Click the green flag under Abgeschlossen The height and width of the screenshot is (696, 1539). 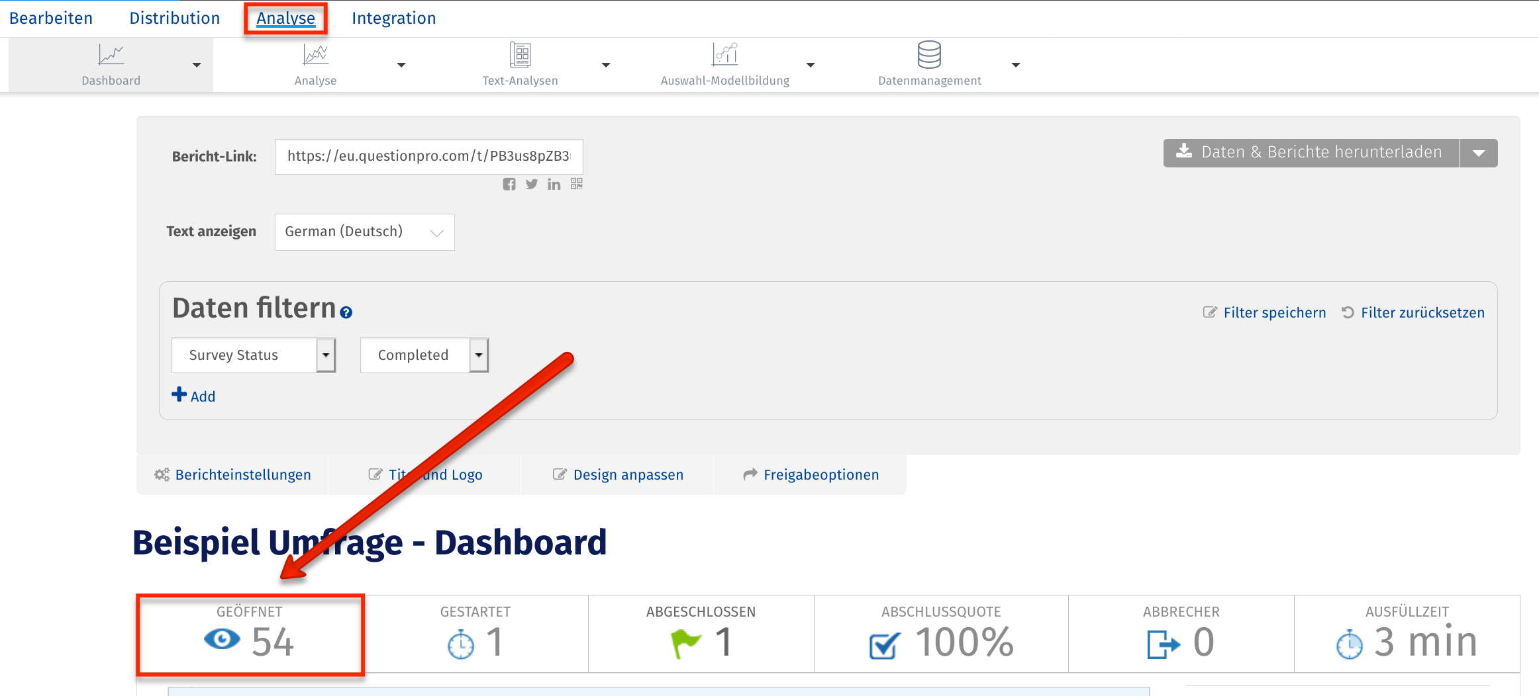[685, 643]
